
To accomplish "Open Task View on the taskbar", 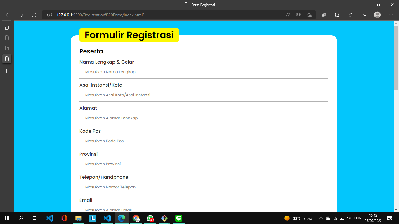I will coord(35,218).
